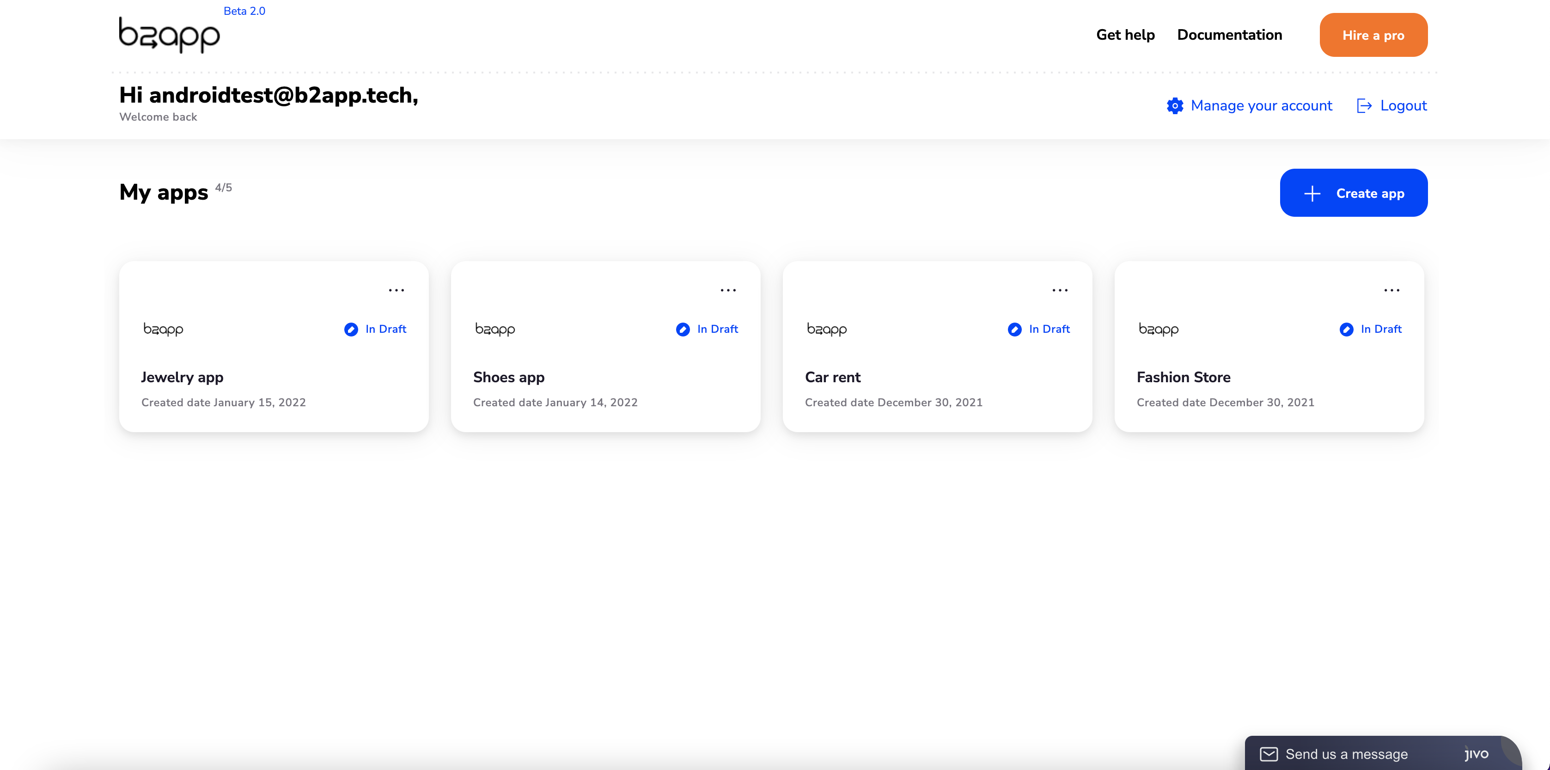Click the draft pencil icon on Fashion Store

1346,329
